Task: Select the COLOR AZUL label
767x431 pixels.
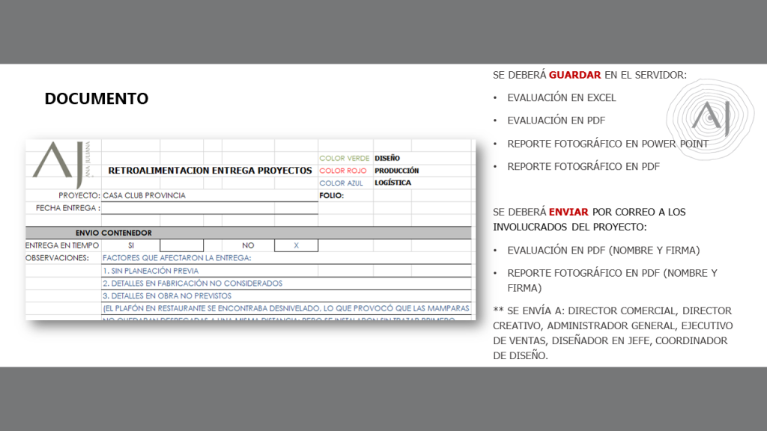Action: coord(342,183)
